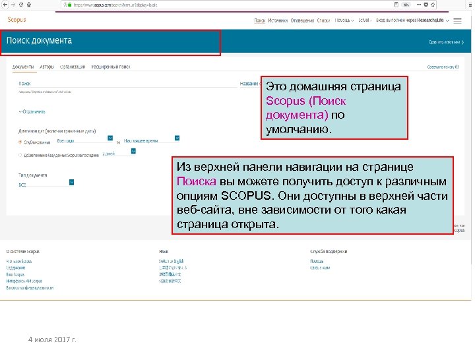Click the Scopus logo
Viewport: 475px width, 356px height.
click(x=16, y=20)
